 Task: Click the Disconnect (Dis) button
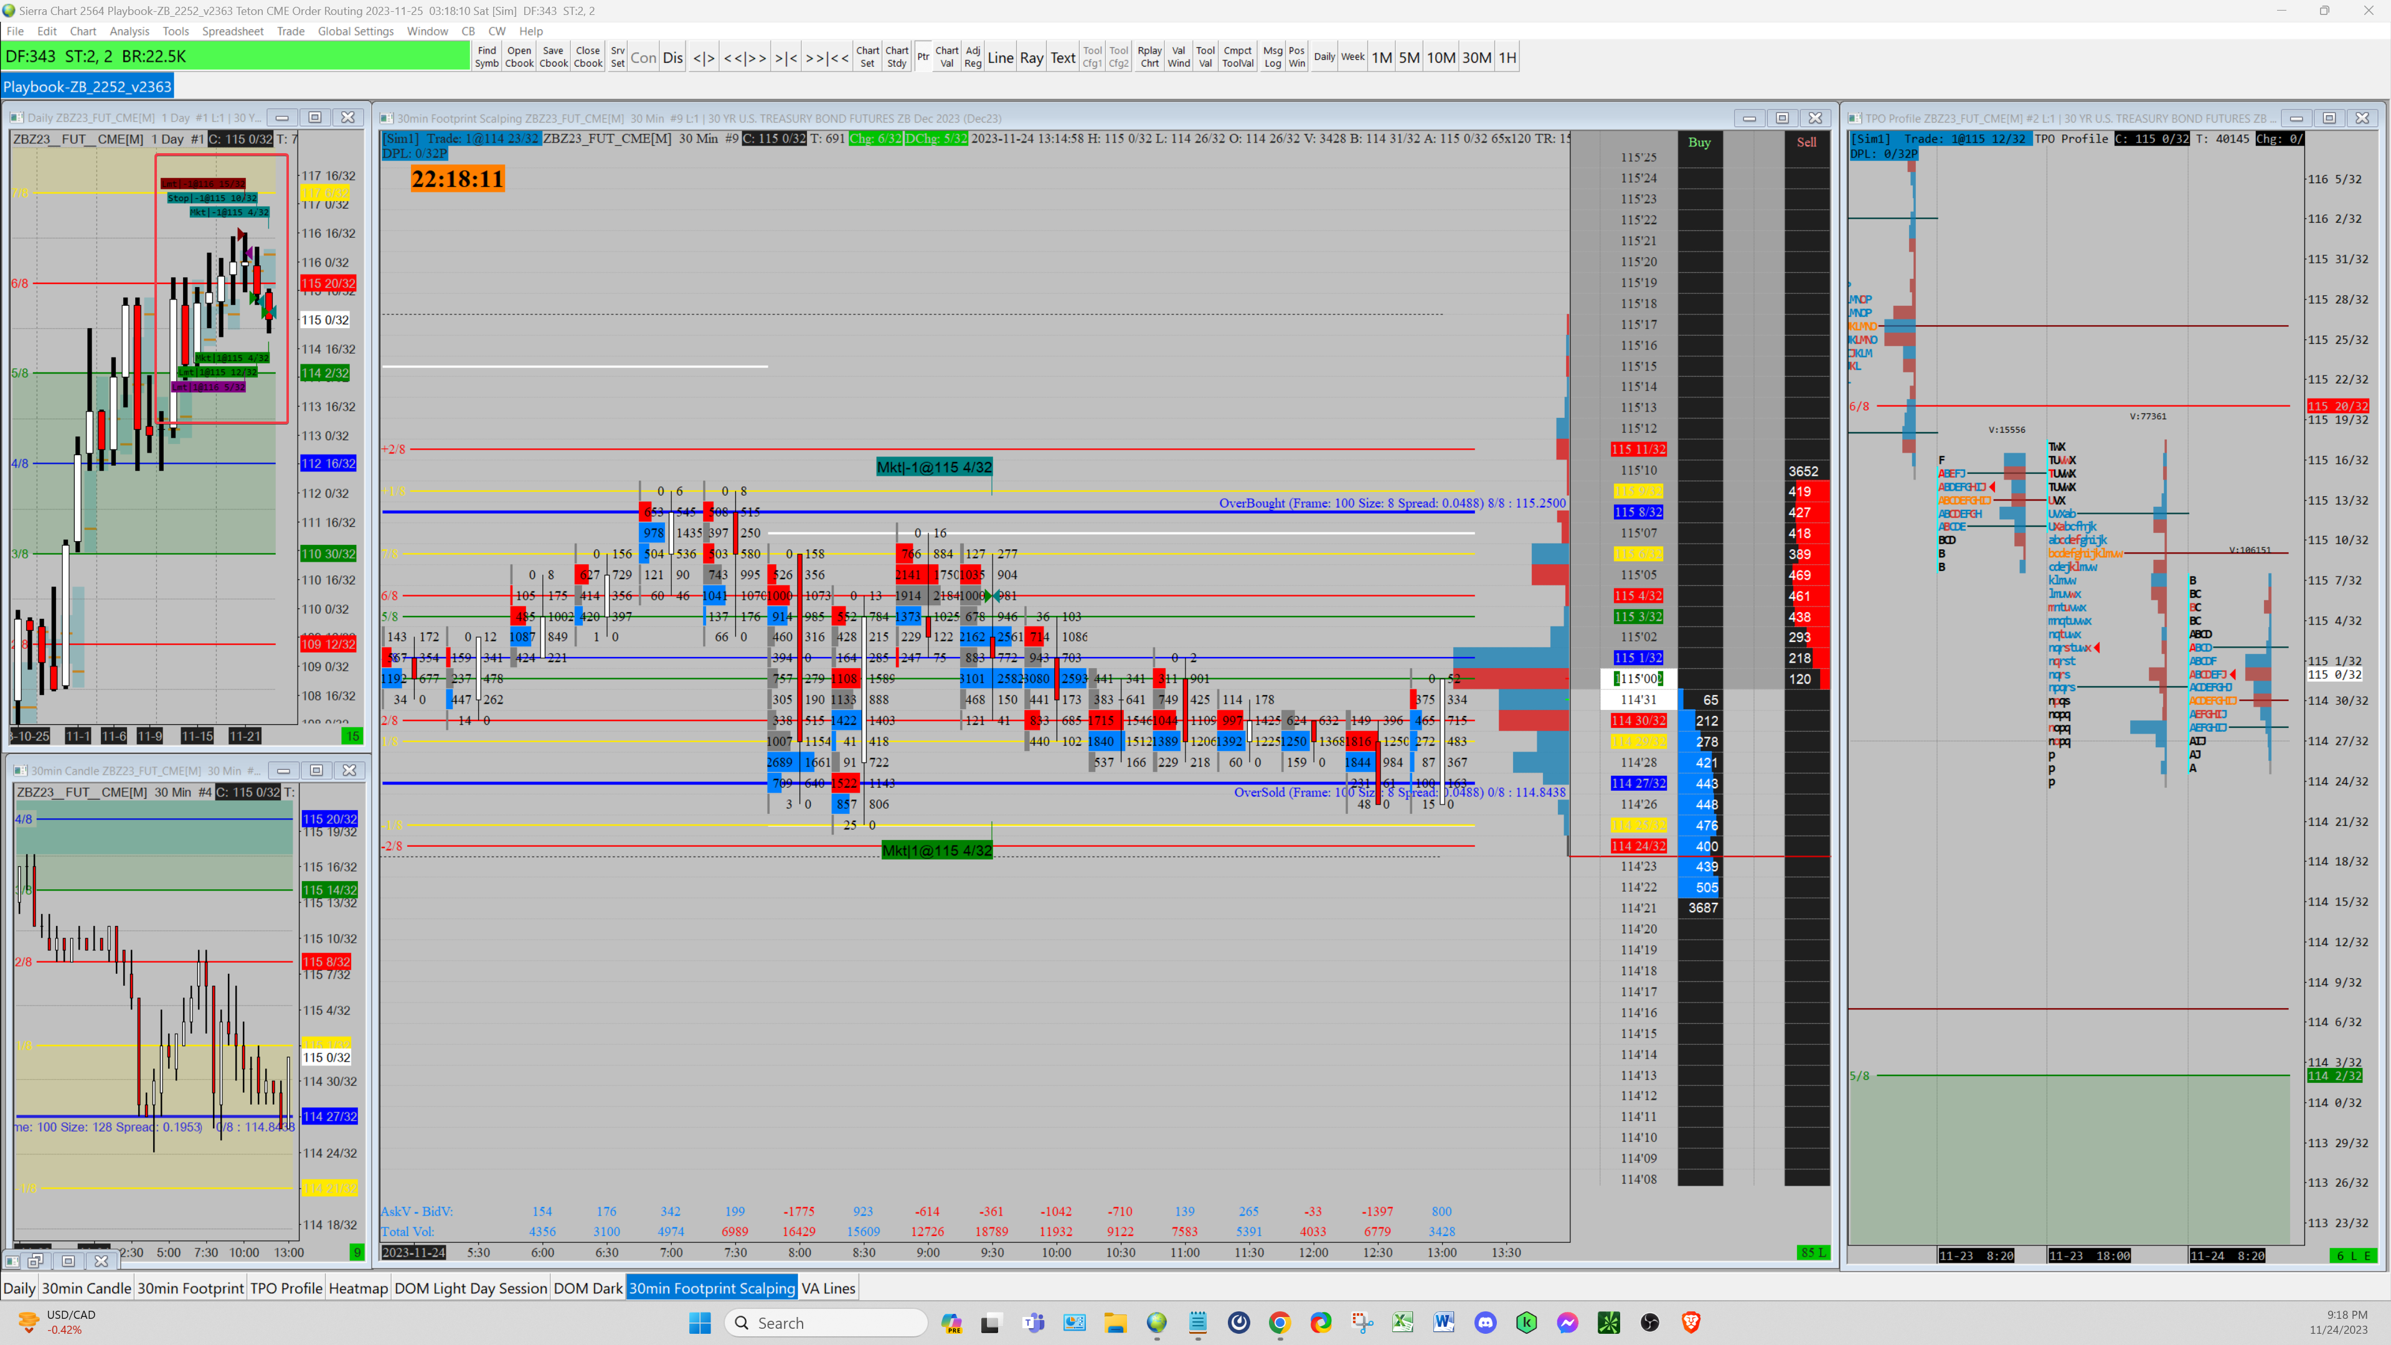[672, 57]
